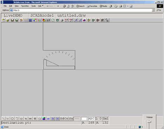
Task: Toggle the Sa snap button
Action: [71, 118]
